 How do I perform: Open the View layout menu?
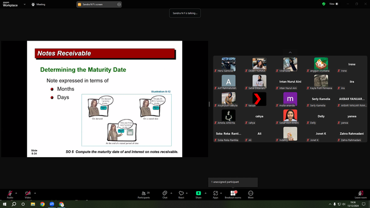point(334,4)
